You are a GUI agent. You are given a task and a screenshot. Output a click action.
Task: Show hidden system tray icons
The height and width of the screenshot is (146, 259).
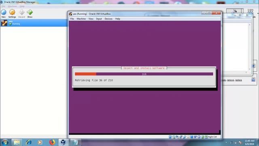pos(226,142)
